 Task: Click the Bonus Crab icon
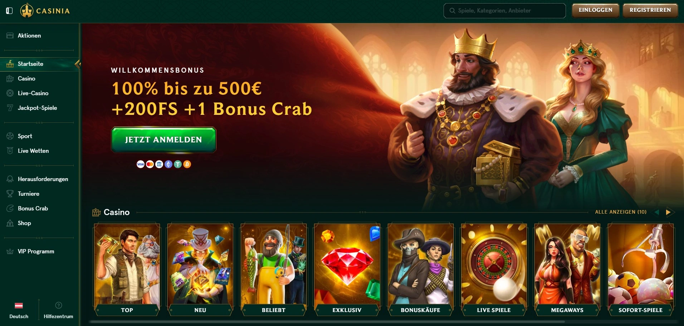point(10,208)
